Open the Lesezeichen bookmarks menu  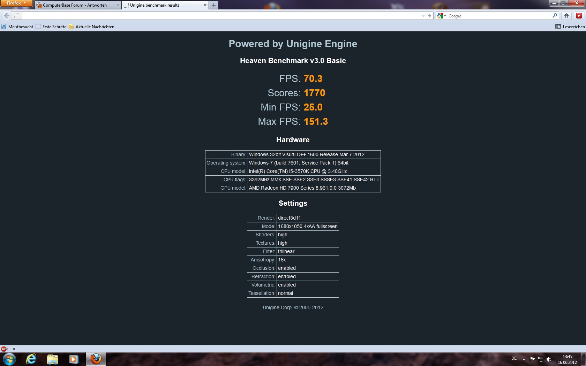tap(570, 26)
